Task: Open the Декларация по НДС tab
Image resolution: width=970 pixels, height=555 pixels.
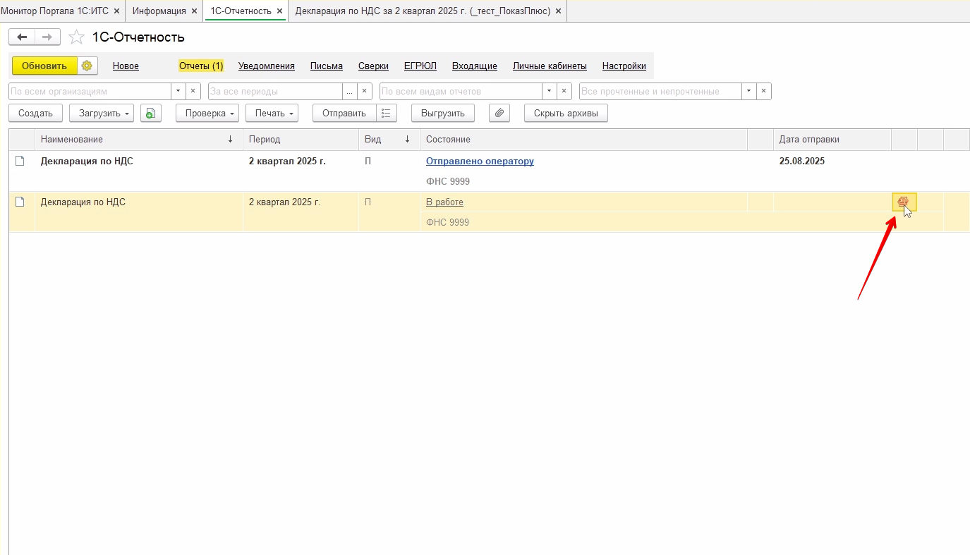Action: pyautogui.click(x=422, y=11)
